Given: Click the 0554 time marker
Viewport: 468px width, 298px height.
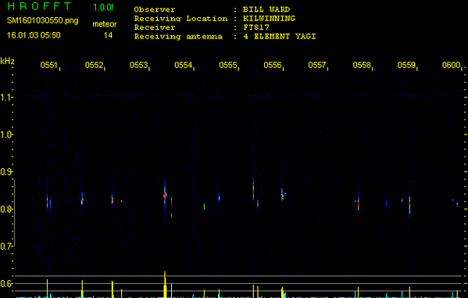Looking at the screenshot, I should tap(184, 65).
